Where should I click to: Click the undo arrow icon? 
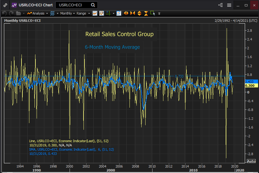click(x=5, y=13)
